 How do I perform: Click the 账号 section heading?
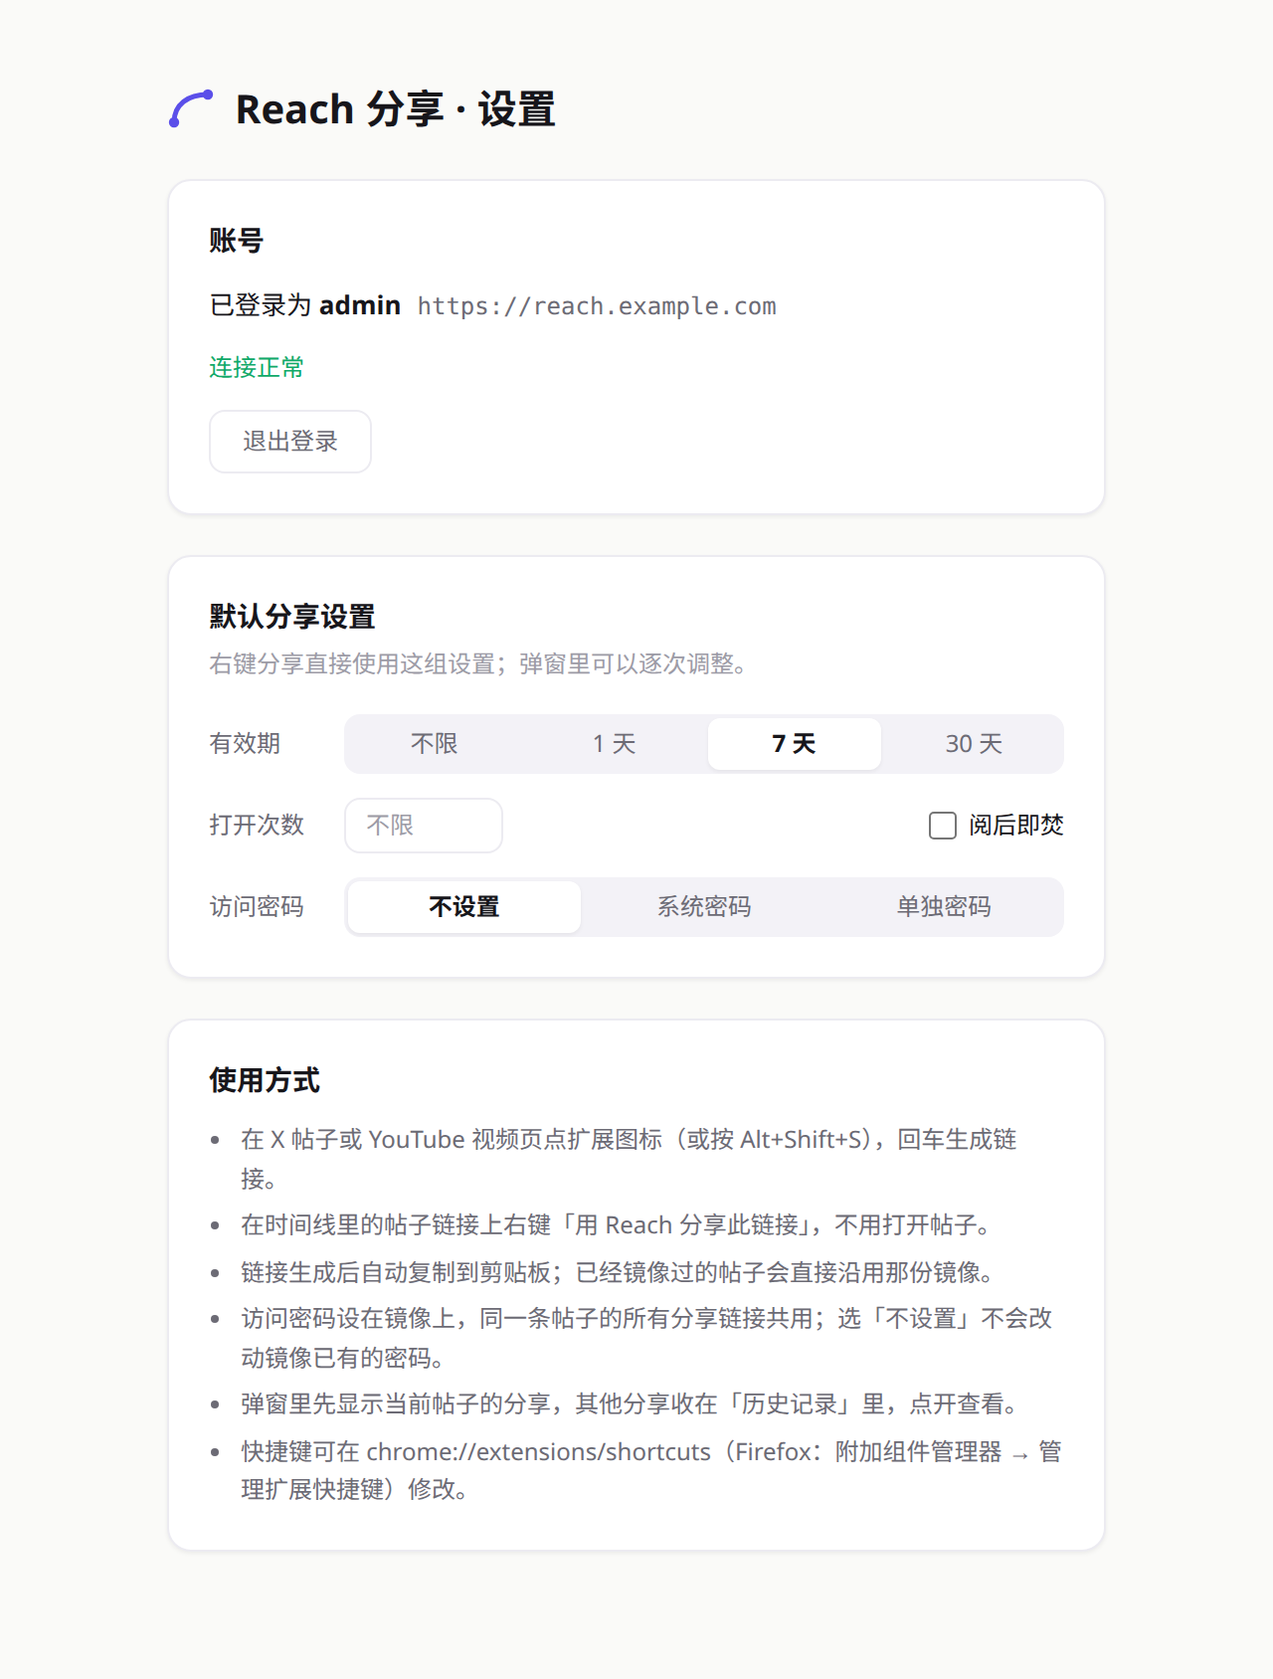[237, 241]
